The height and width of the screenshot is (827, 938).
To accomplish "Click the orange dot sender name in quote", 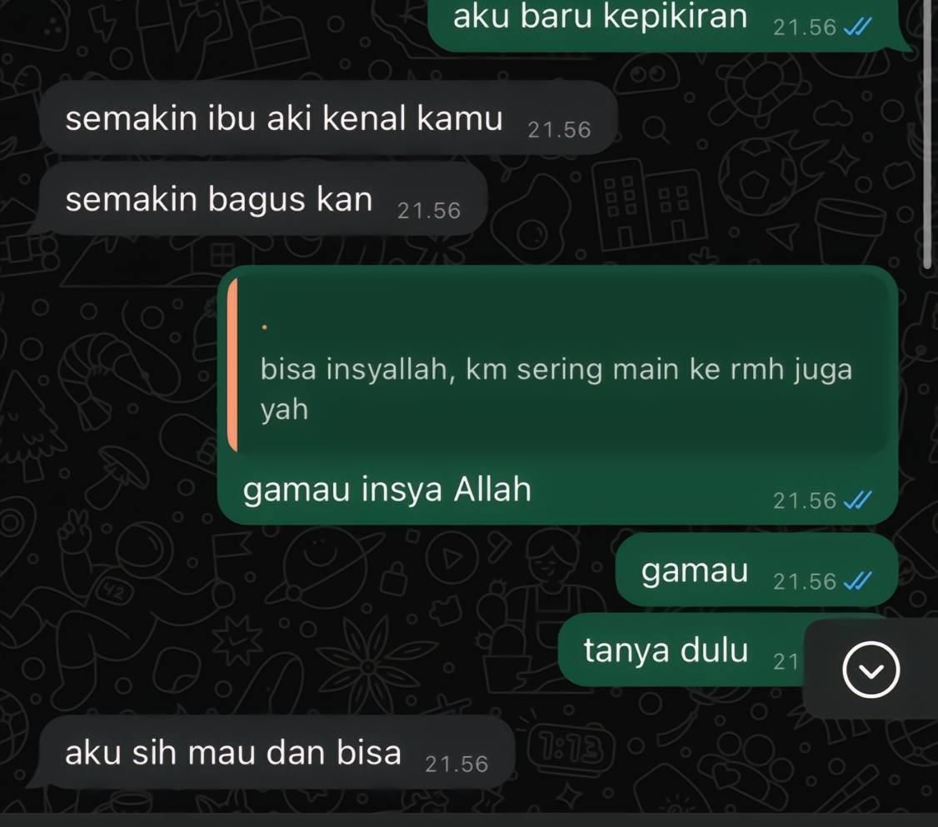I will pos(264,327).
